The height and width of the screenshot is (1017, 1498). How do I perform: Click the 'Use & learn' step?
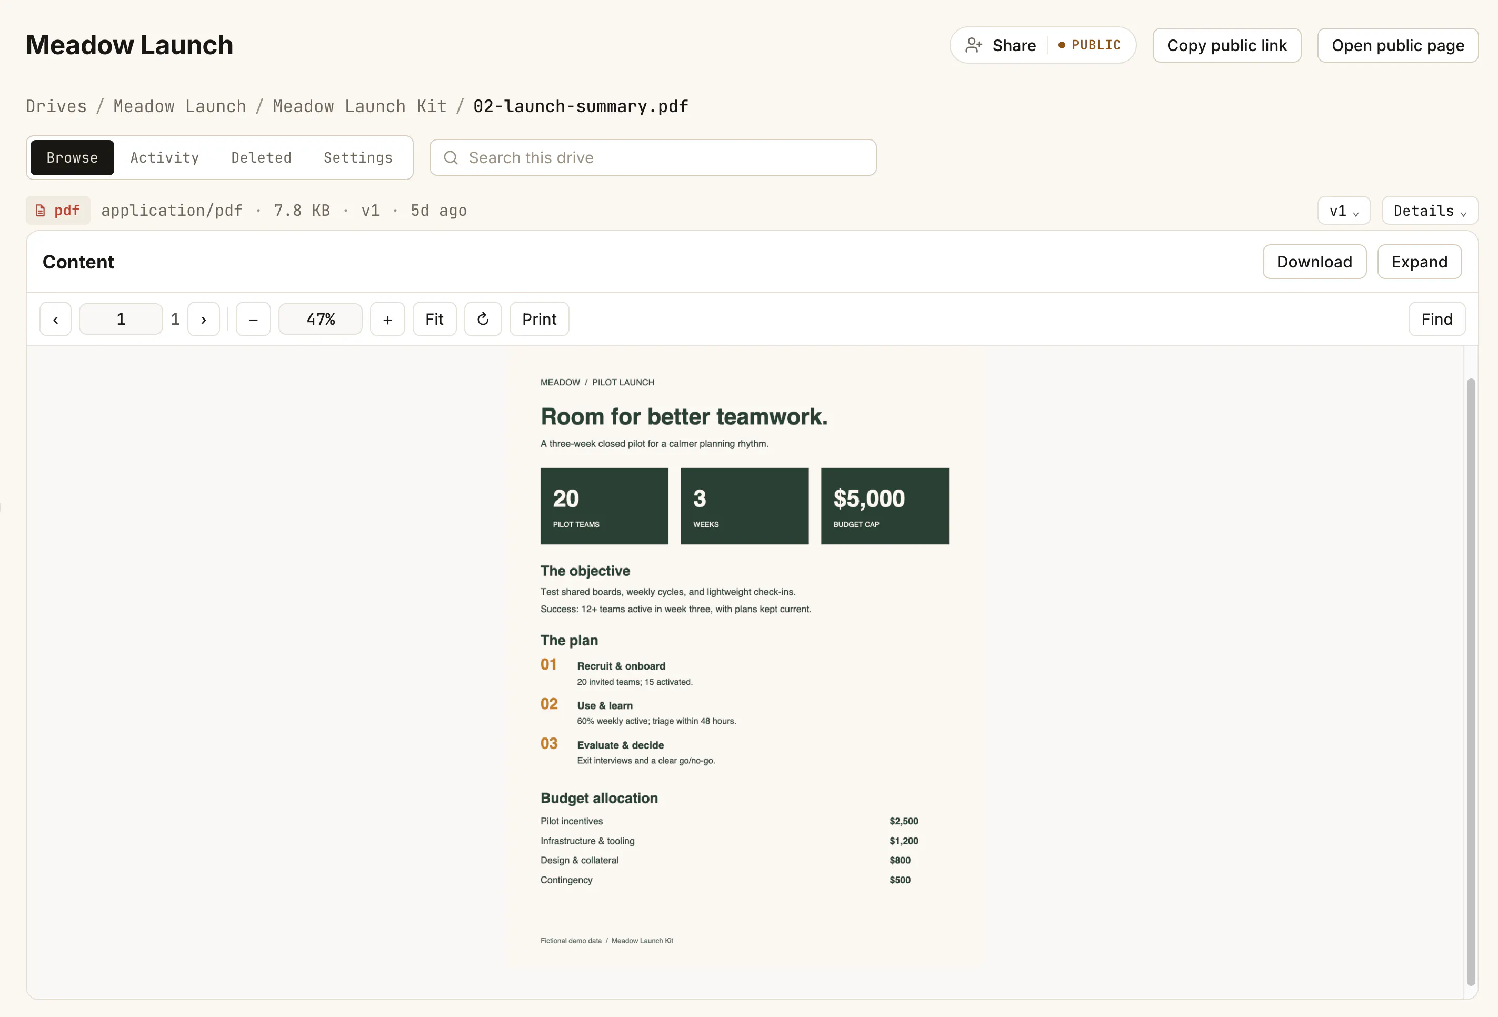[605, 706]
